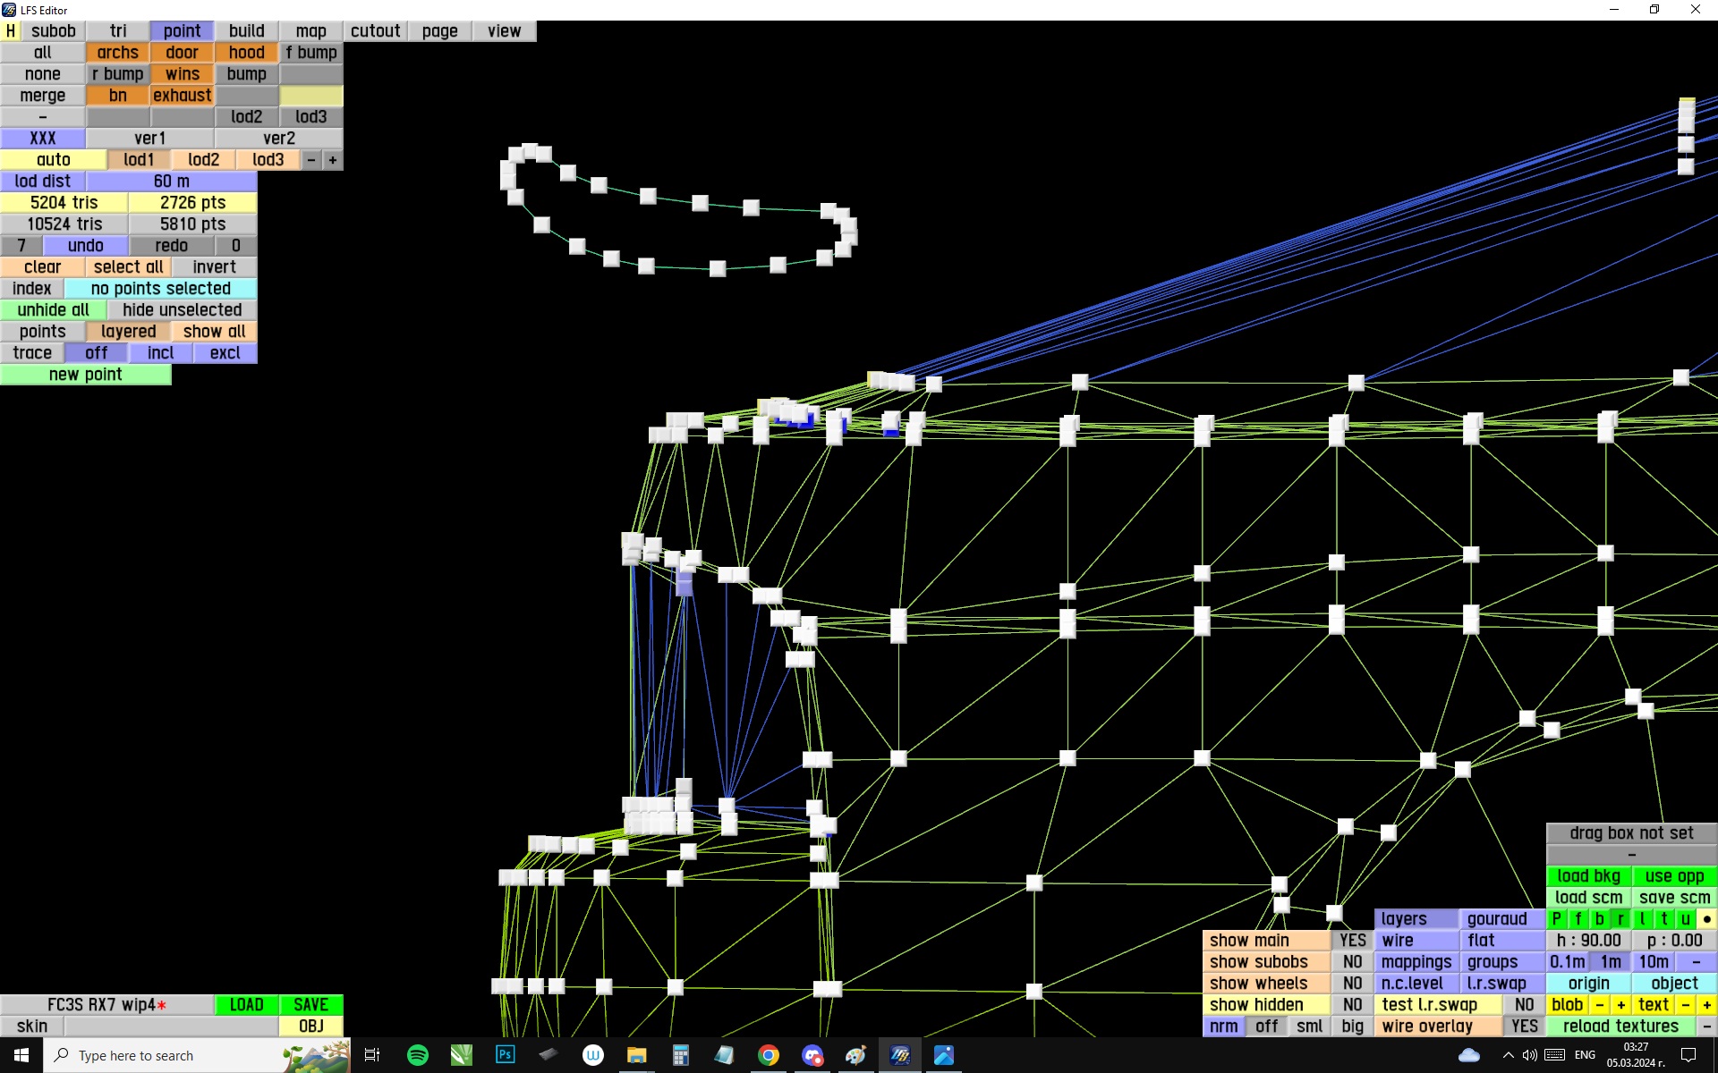The width and height of the screenshot is (1718, 1073).
Task: Click the plus button next to lod3
Action: [332, 159]
